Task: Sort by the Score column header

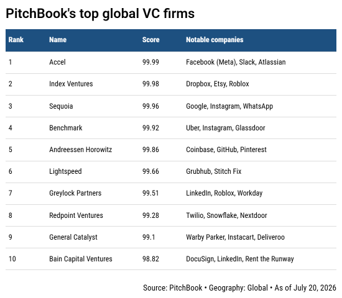Action: coord(151,40)
